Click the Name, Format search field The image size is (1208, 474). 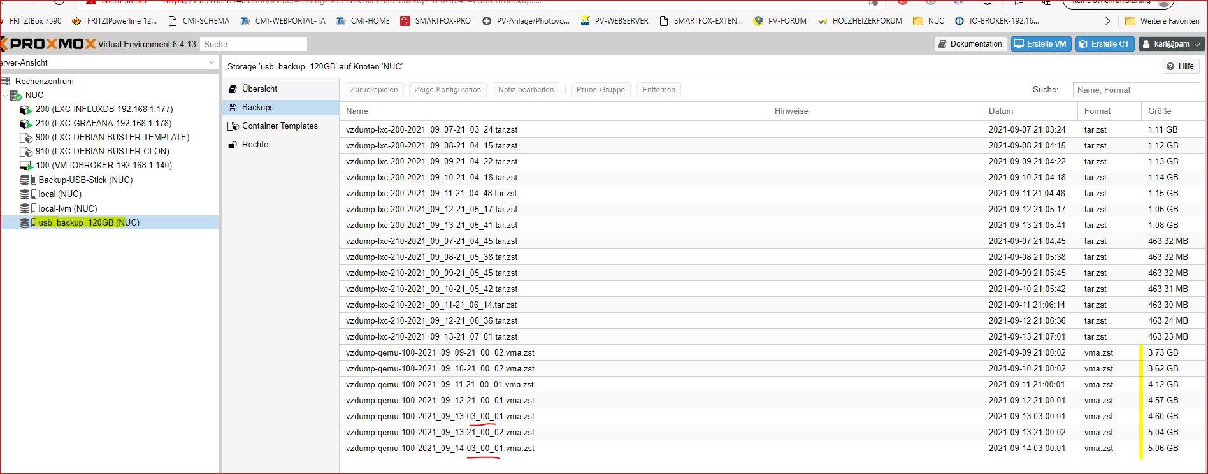click(1136, 90)
